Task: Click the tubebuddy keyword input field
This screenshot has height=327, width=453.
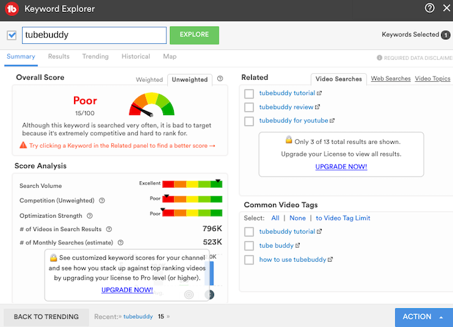Action: coord(93,35)
